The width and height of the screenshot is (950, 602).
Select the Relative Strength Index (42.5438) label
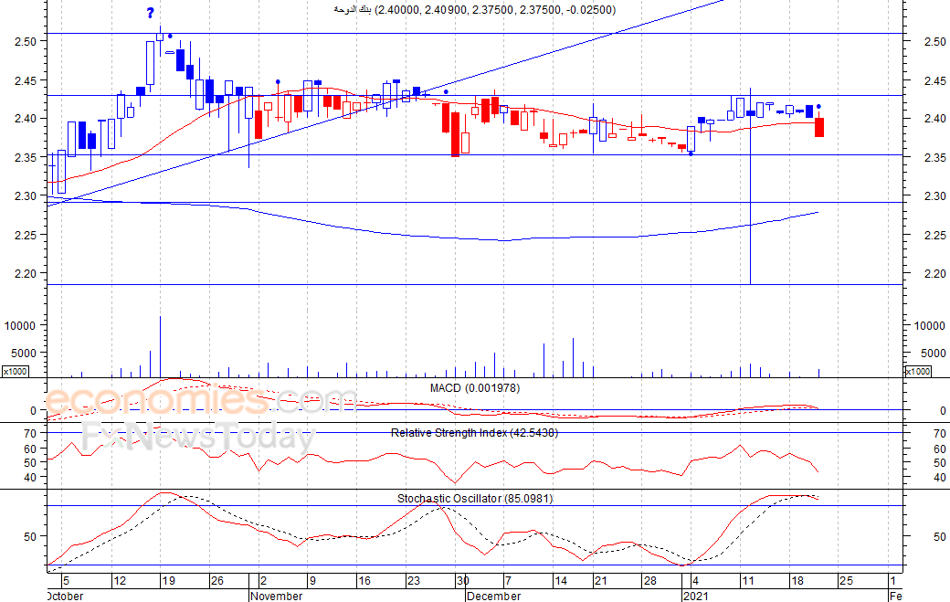[474, 433]
